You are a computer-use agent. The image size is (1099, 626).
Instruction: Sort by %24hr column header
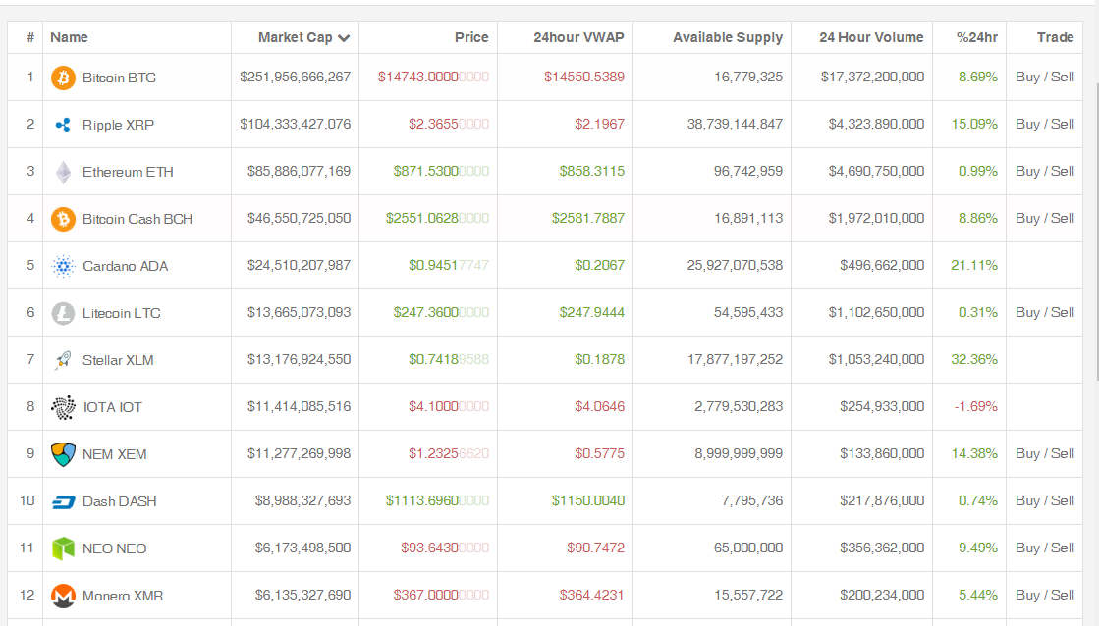pos(976,38)
